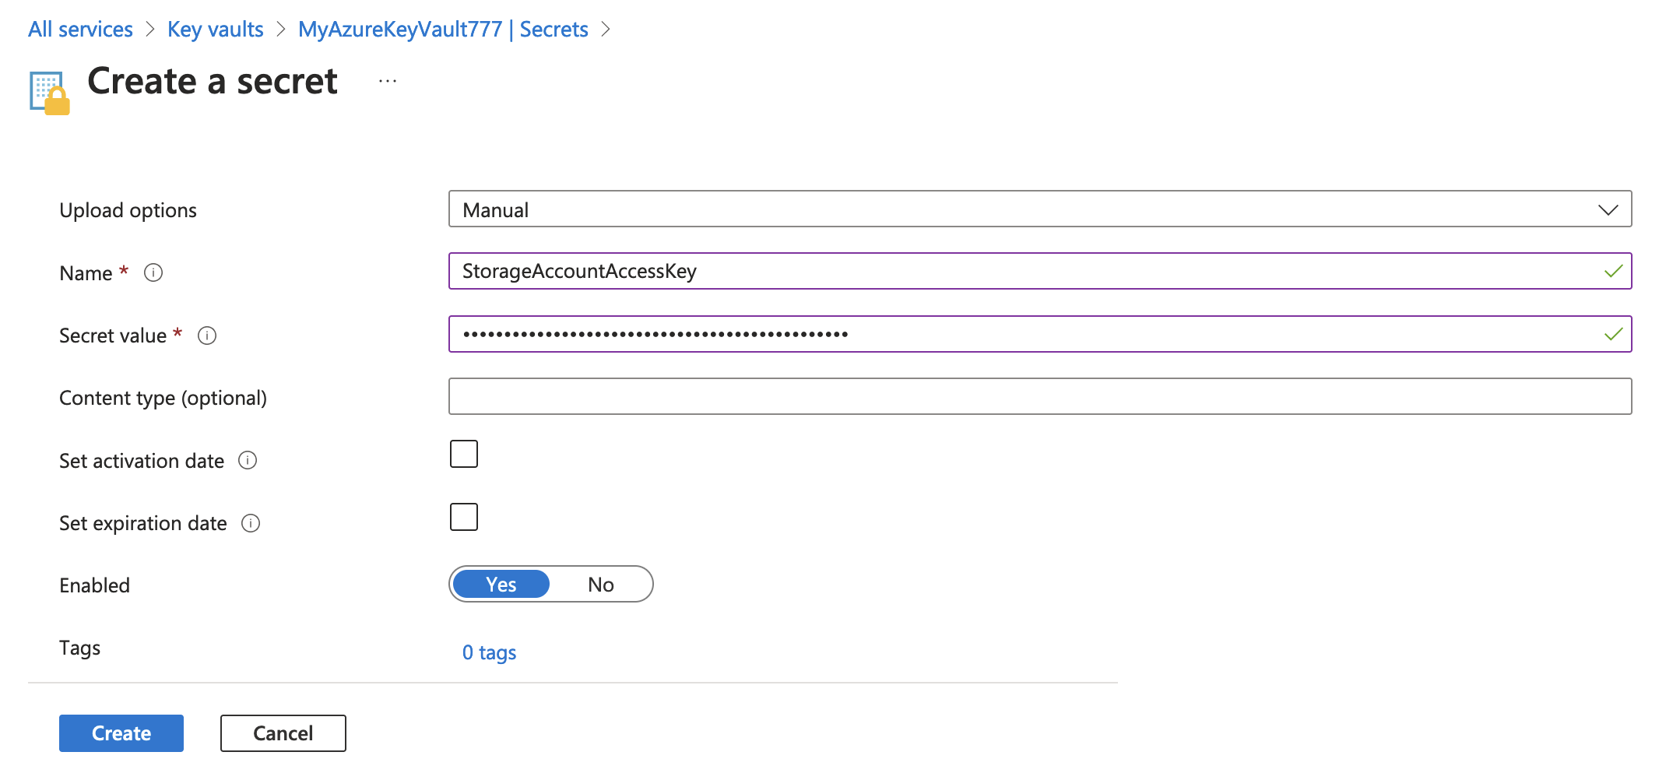Screen dimensions: 1666x766
Task: Click the Name field info icon
Action: [x=153, y=272]
